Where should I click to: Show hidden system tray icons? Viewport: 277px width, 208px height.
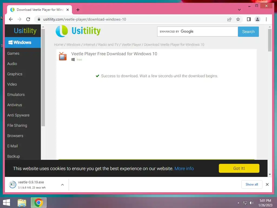click(238, 203)
